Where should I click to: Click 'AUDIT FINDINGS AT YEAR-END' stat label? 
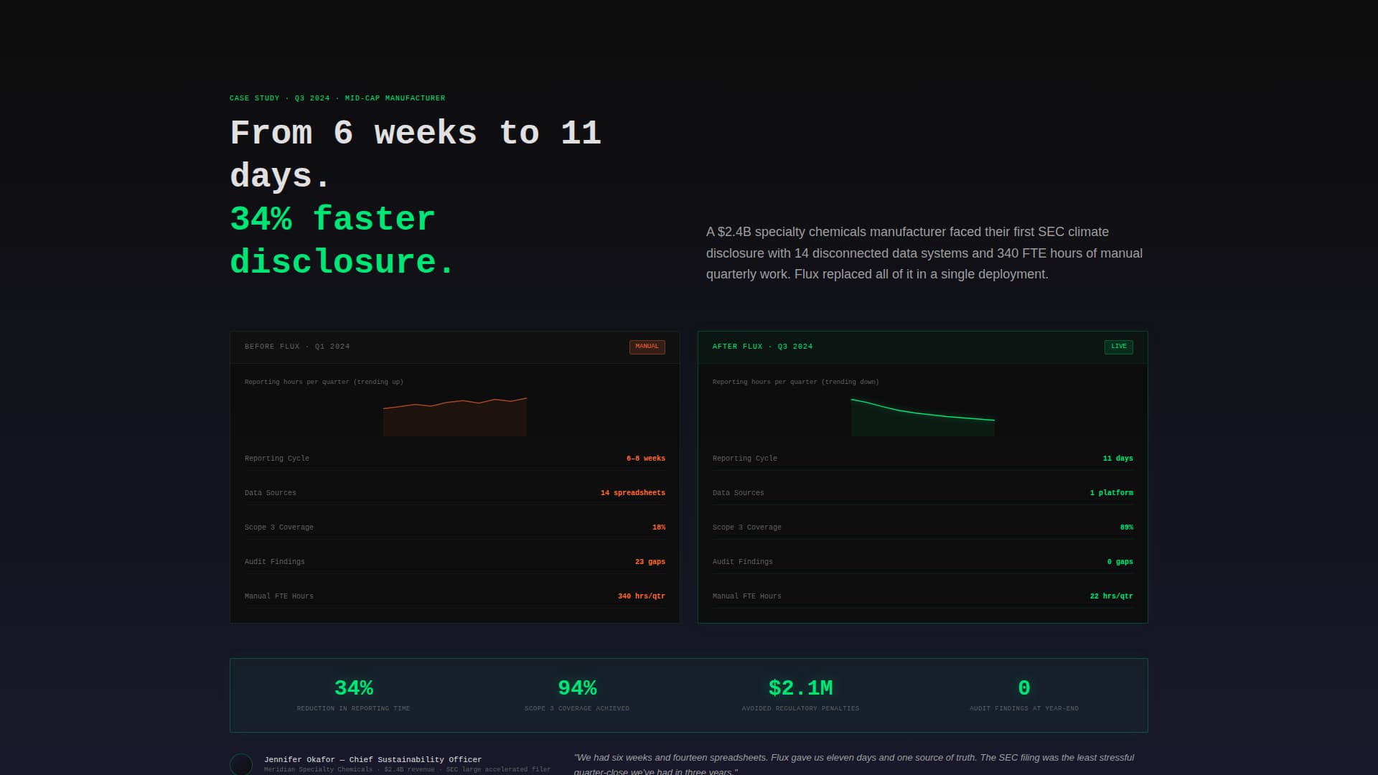pyautogui.click(x=1024, y=708)
